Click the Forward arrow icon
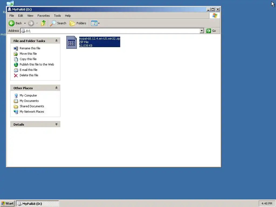Viewport: 276px width, 207px height. pos(31,23)
